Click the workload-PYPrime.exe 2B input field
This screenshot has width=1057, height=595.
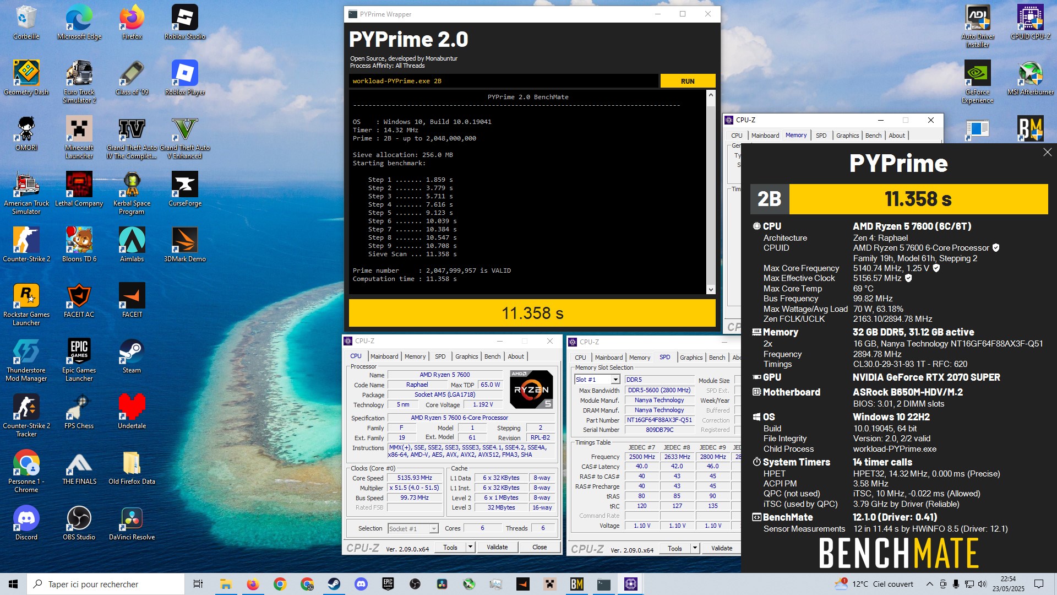pos(503,81)
